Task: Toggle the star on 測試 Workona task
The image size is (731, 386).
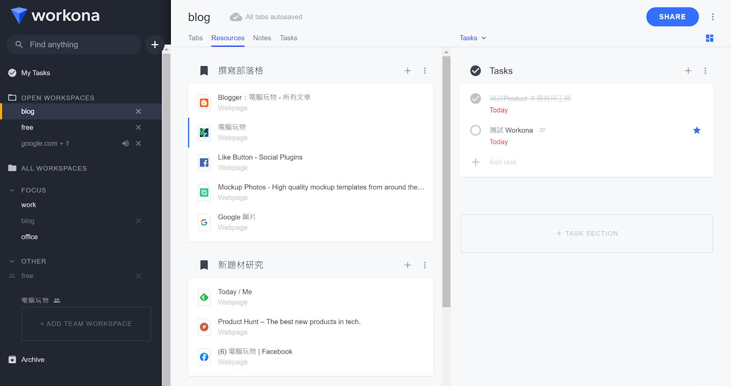Action: pyautogui.click(x=697, y=130)
